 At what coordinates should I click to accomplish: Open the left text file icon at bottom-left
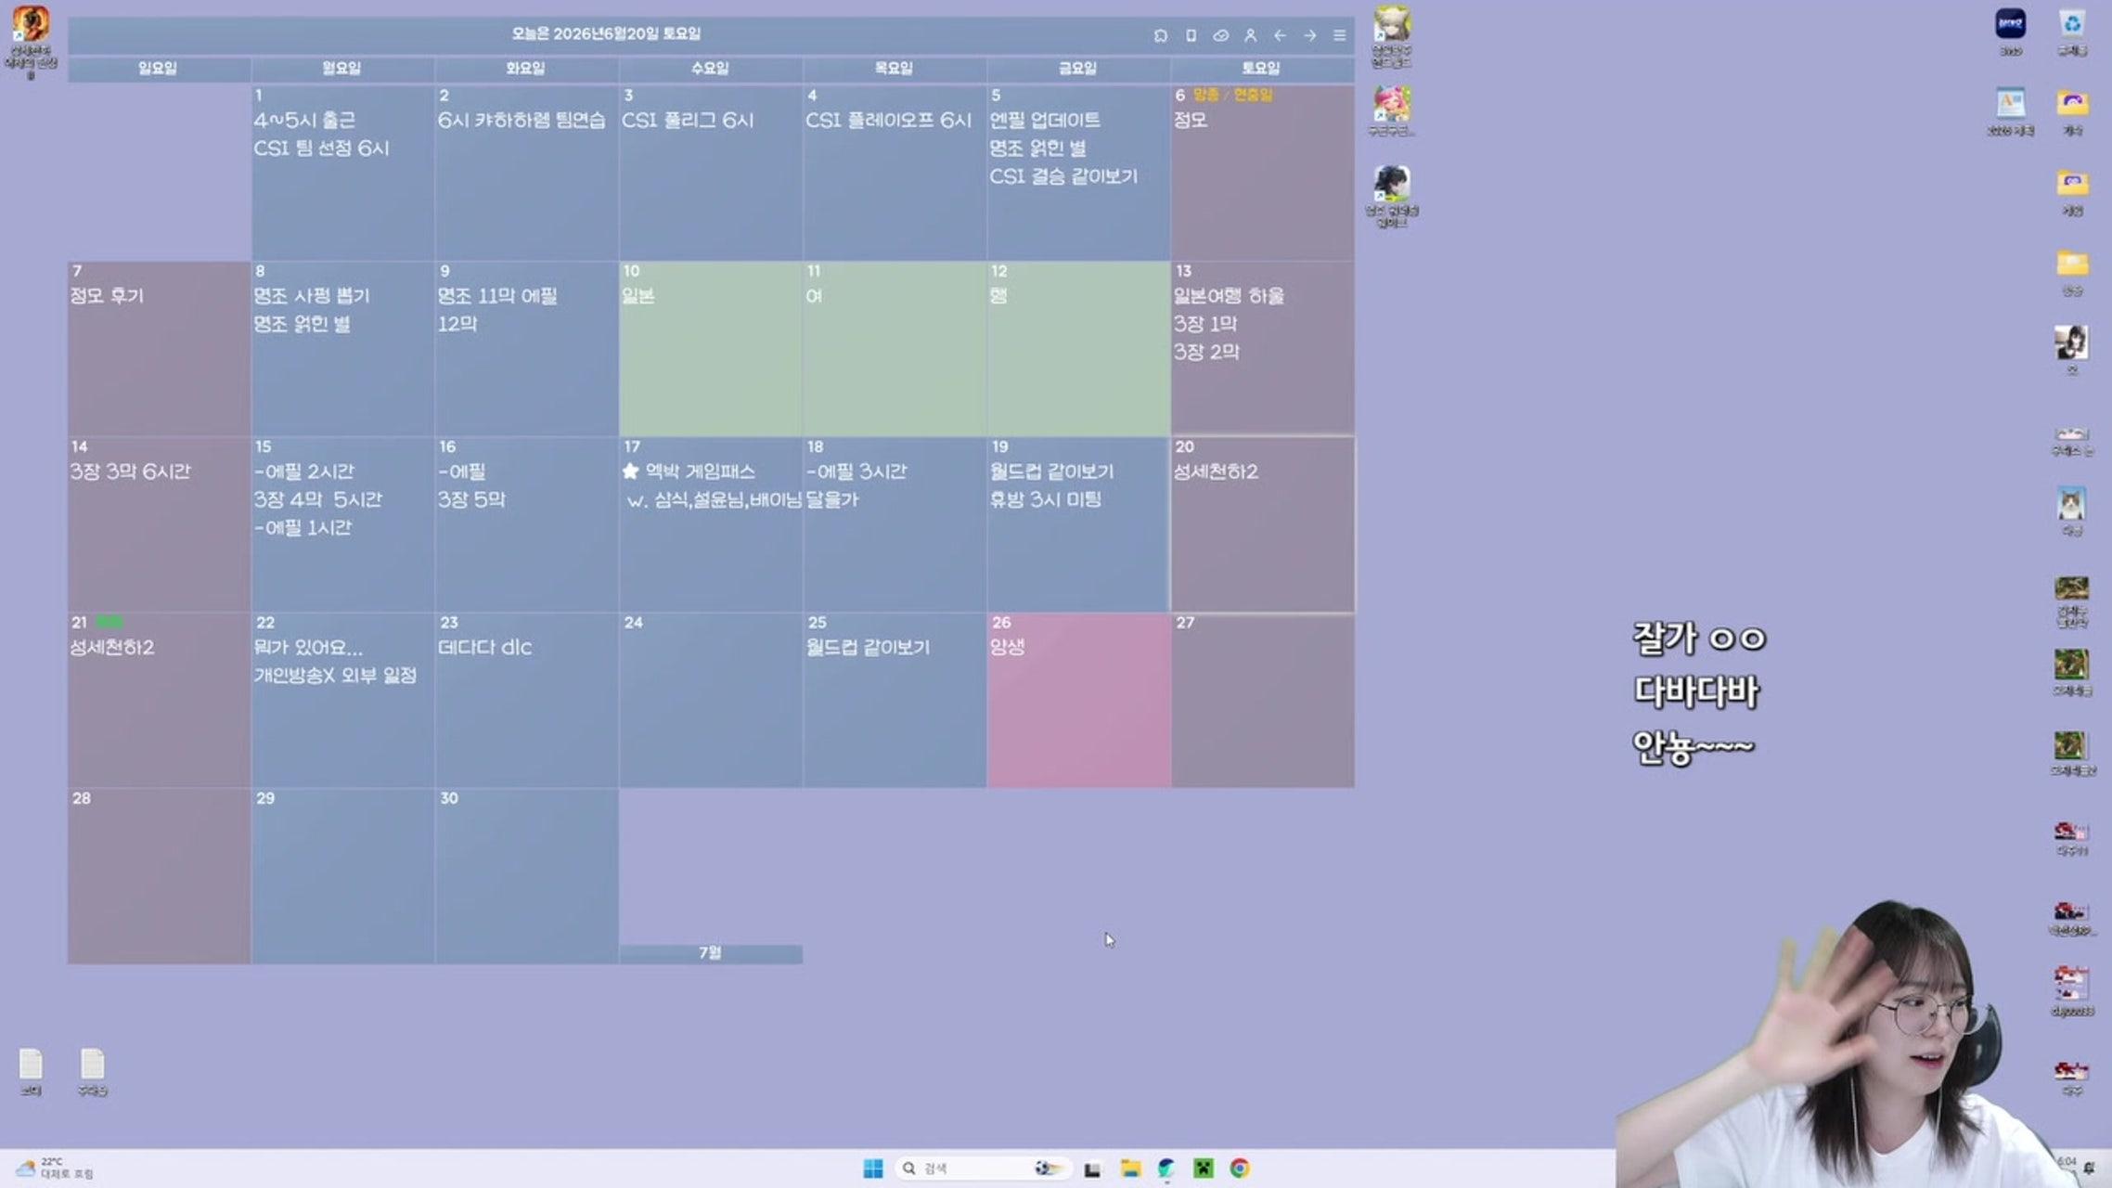click(31, 1071)
